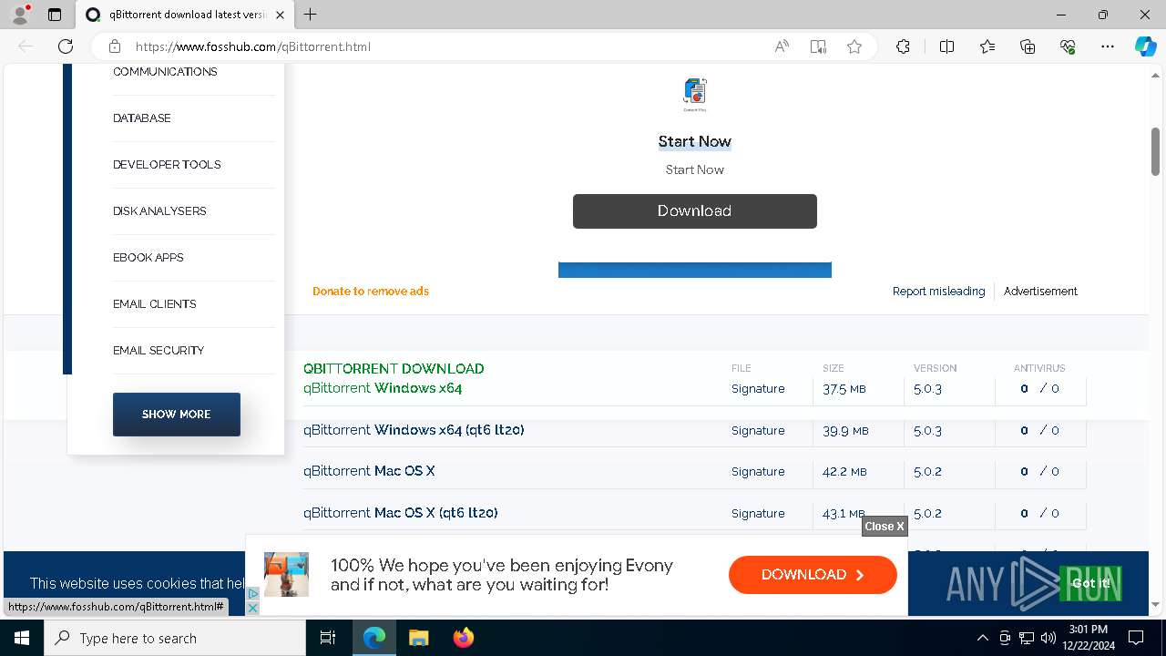Download qBittorrent Mac OS X (qt6 lt20)
The width and height of the screenshot is (1166, 656).
point(401,513)
